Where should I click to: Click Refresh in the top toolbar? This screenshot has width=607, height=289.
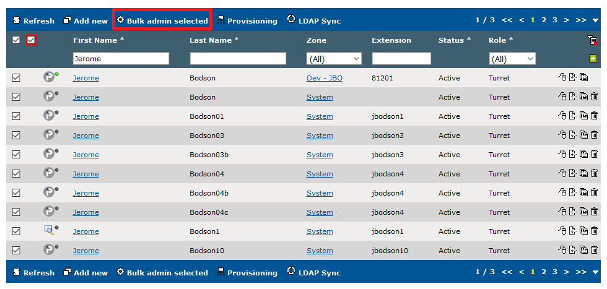click(33, 20)
